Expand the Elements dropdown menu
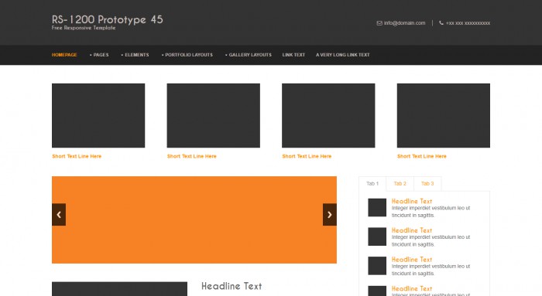The width and height of the screenshot is (542, 296). point(135,55)
